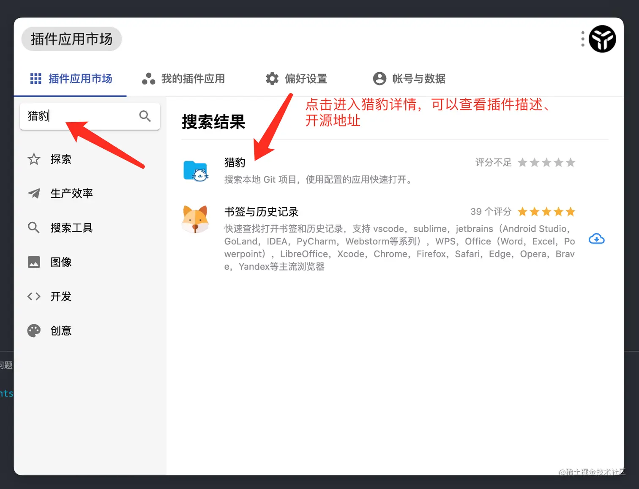Click the 评分不足 rating label
The height and width of the screenshot is (489, 639).
click(493, 162)
